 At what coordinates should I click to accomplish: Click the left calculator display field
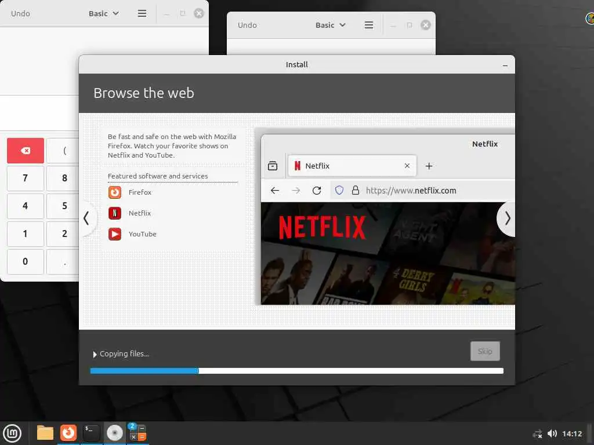(x=39, y=113)
